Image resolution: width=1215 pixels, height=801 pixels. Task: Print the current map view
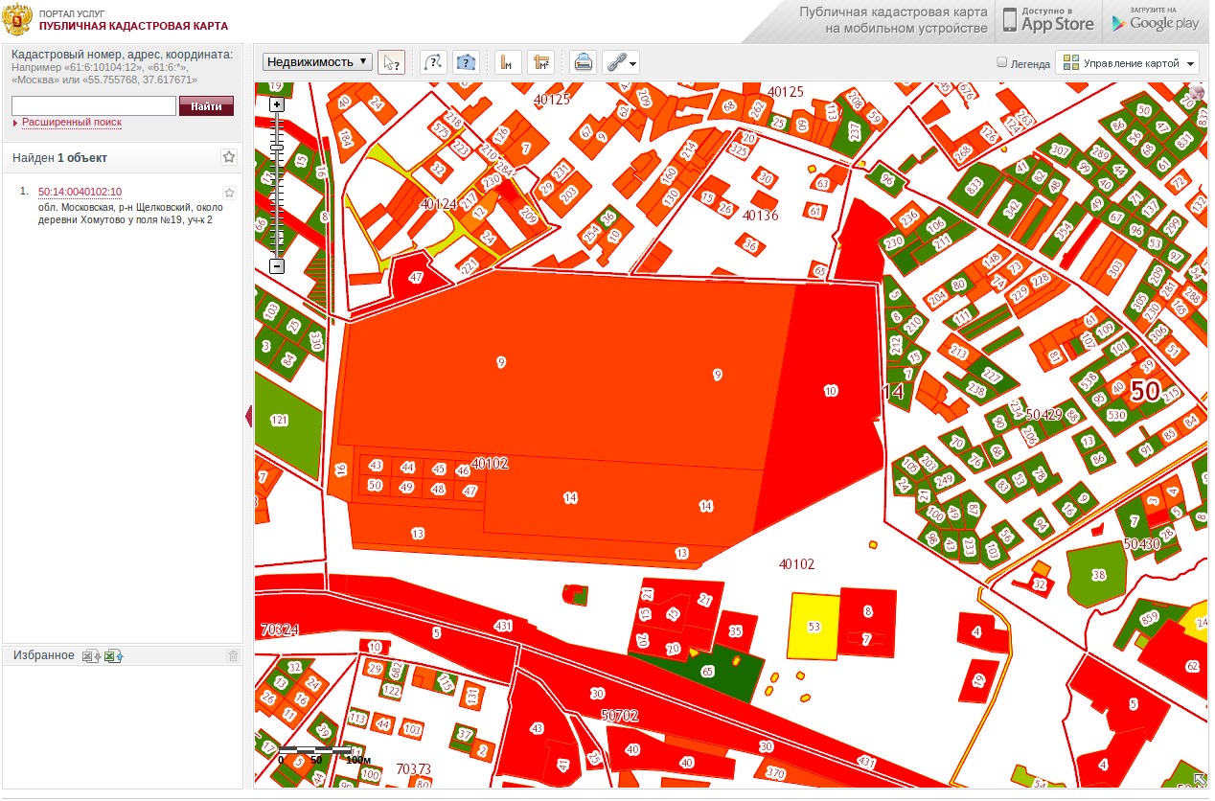583,62
